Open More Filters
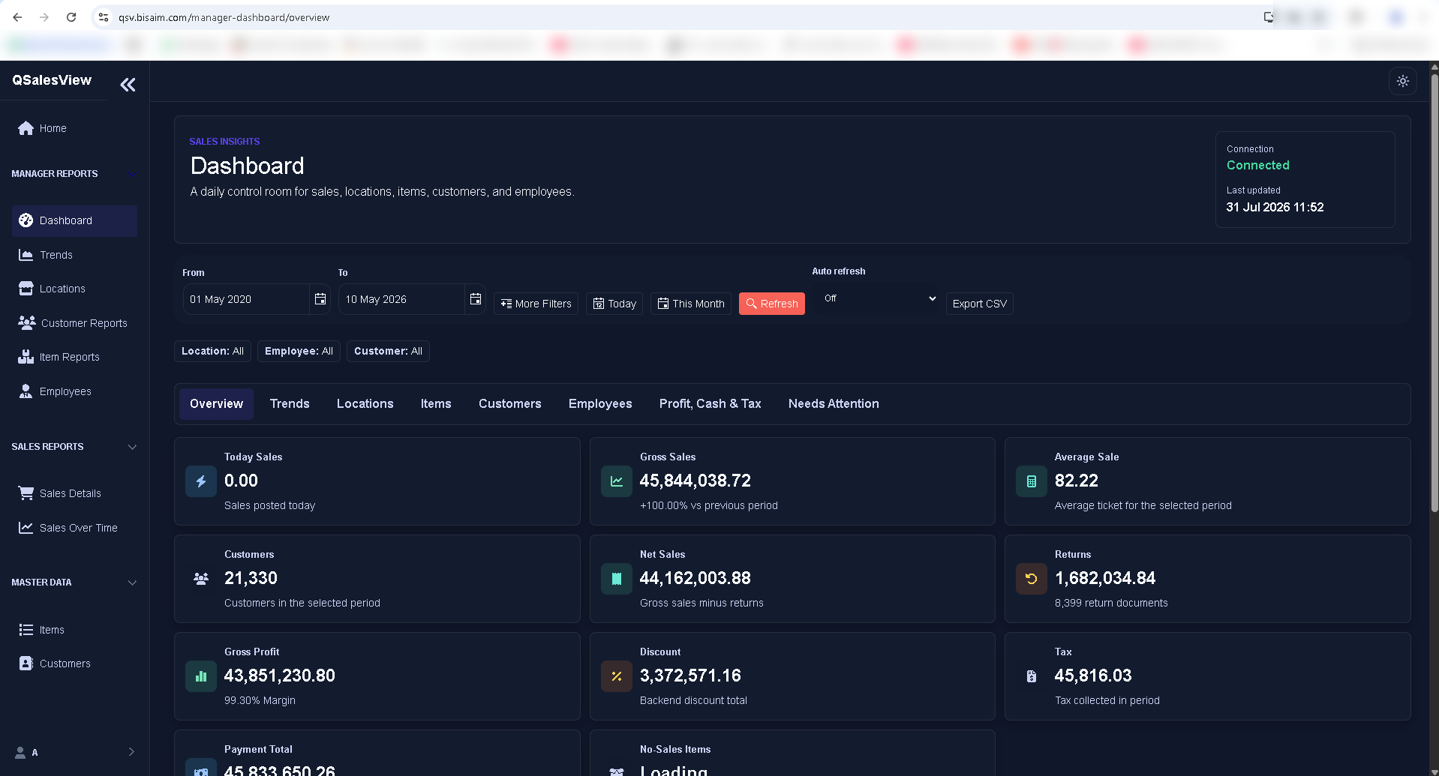The image size is (1439, 776). [536, 304]
